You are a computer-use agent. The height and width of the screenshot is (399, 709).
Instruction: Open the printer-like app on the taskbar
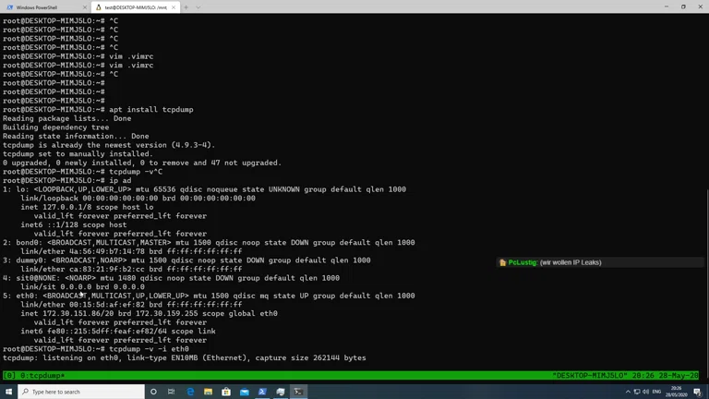click(x=281, y=392)
